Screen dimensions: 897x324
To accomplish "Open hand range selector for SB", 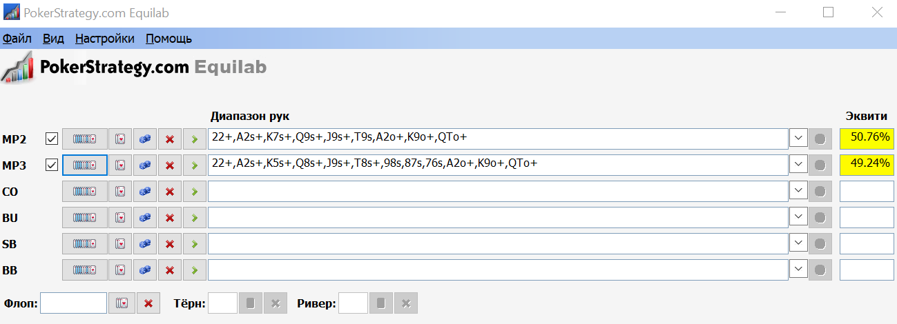I will click(x=85, y=244).
